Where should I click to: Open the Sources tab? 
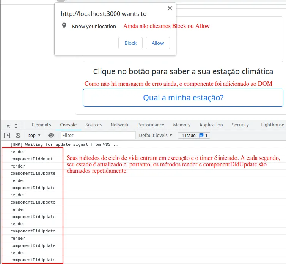pos(94,125)
